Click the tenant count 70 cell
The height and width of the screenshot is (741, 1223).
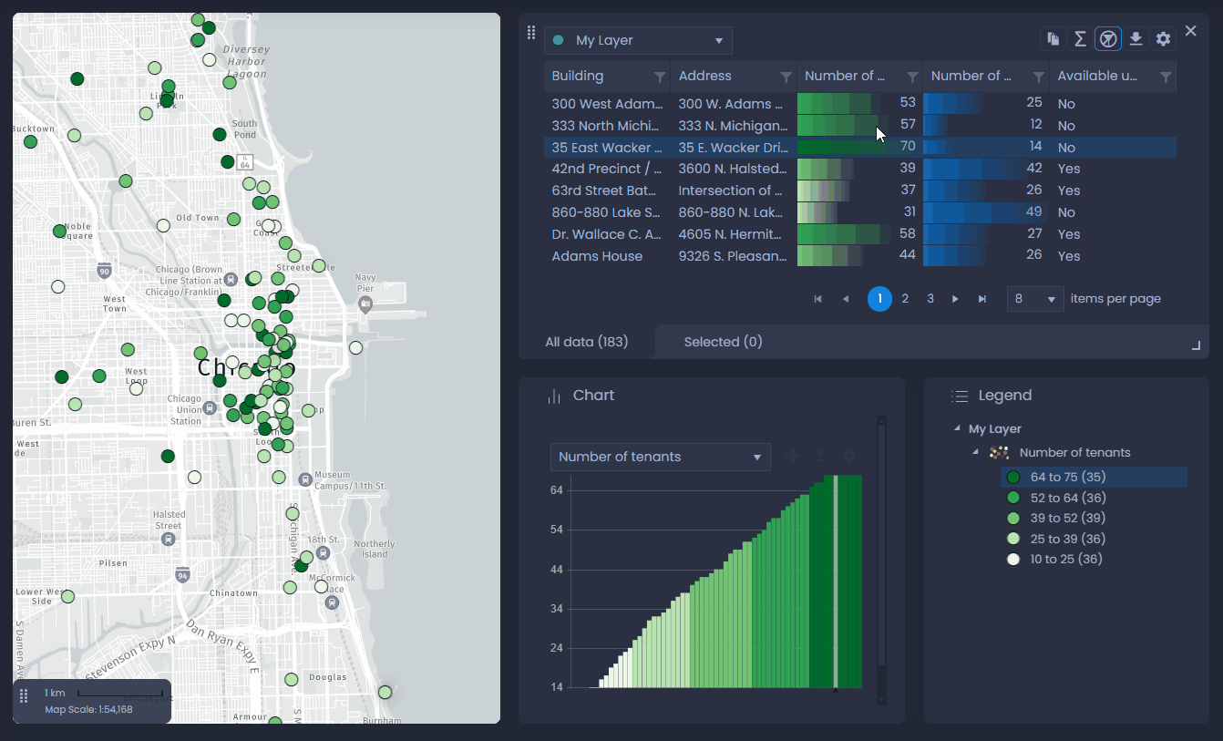[859, 148]
